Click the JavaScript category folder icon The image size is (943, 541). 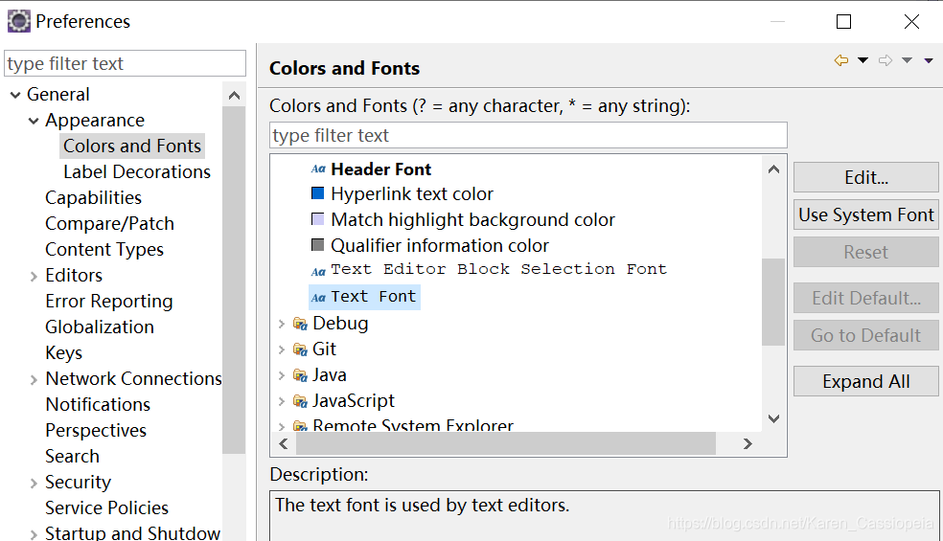[x=300, y=401]
